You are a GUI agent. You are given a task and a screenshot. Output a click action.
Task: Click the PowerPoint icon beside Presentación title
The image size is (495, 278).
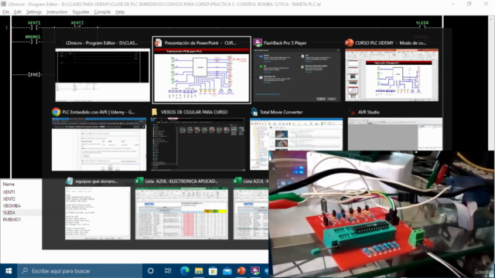click(158, 43)
